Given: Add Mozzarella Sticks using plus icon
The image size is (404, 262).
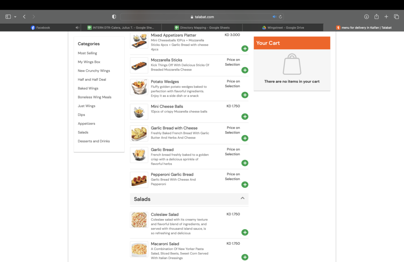Looking at the screenshot, I should pyautogui.click(x=245, y=70).
